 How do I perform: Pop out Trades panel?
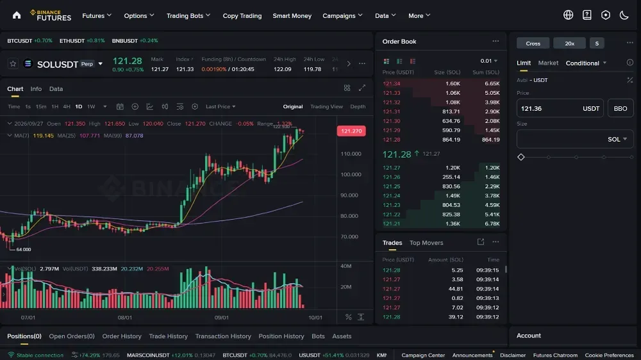click(481, 242)
